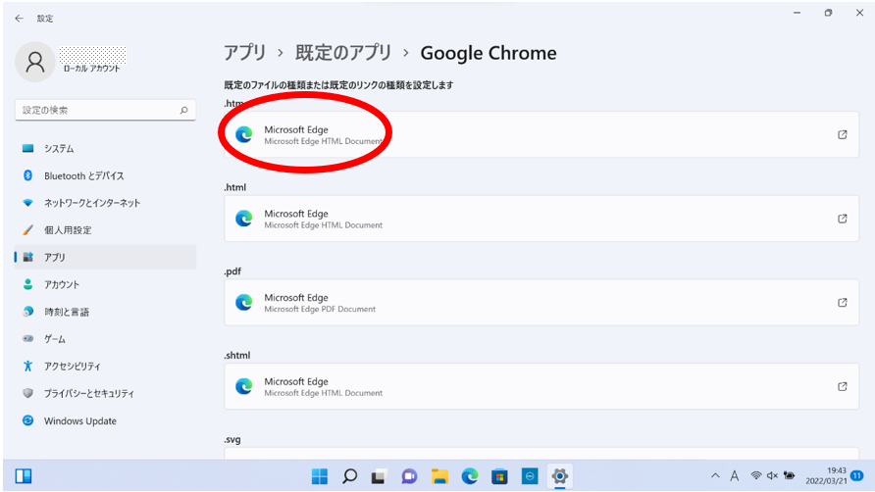Viewport: 875px width, 492px height.
Task: Click the accessibility figure icon in sidebar
Action: click(27, 366)
